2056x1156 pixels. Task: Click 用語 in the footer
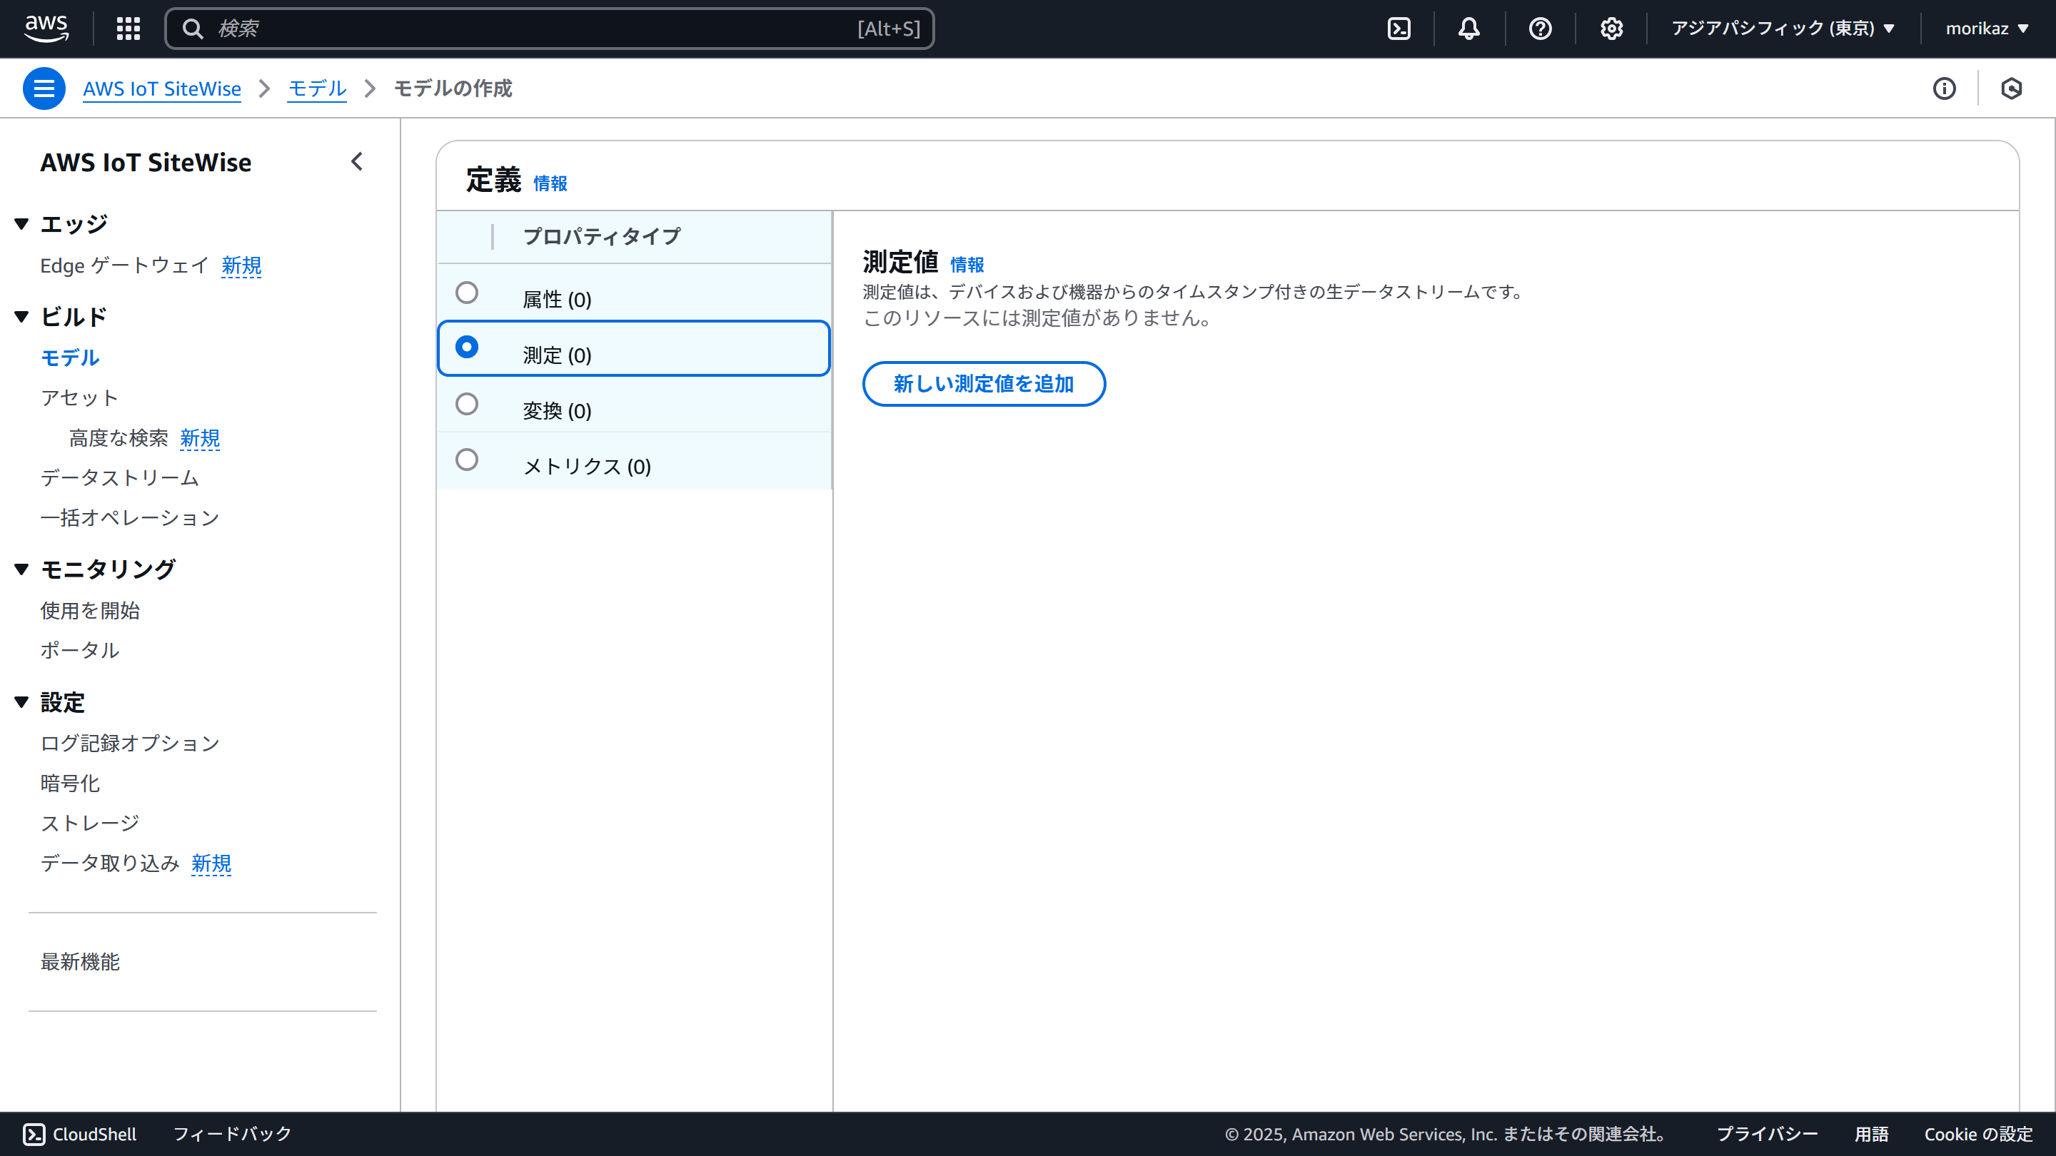(1871, 1134)
